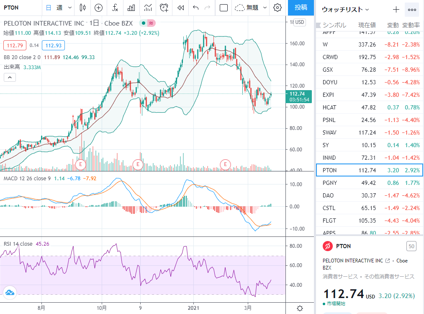Select the 日 daily interval

pyautogui.click(x=49, y=8)
